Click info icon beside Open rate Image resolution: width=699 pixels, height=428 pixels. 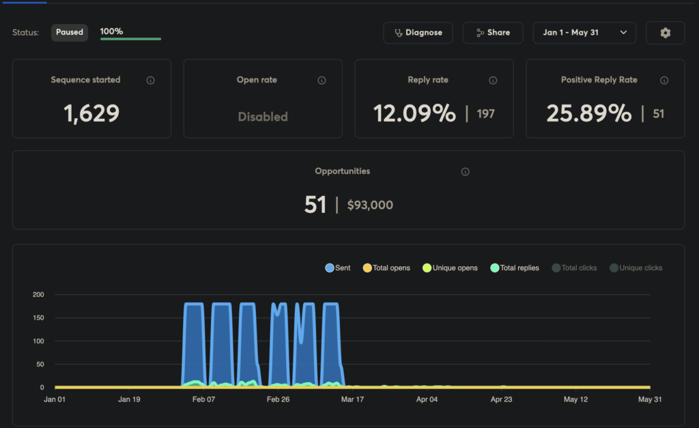coord(322,81)
